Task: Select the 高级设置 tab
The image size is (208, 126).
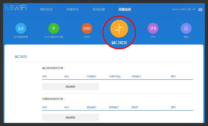Action: (x=124, y=9)
